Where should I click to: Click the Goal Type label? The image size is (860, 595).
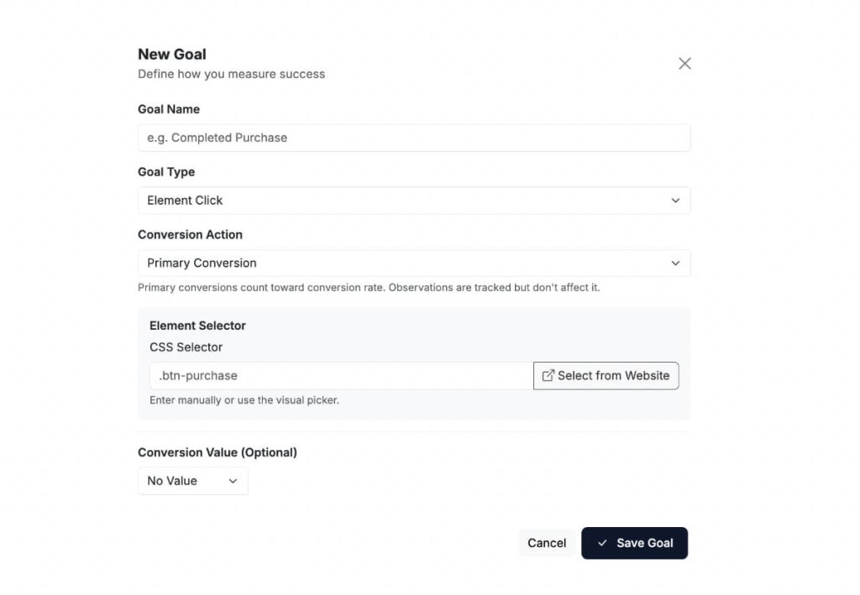[165, 171]
